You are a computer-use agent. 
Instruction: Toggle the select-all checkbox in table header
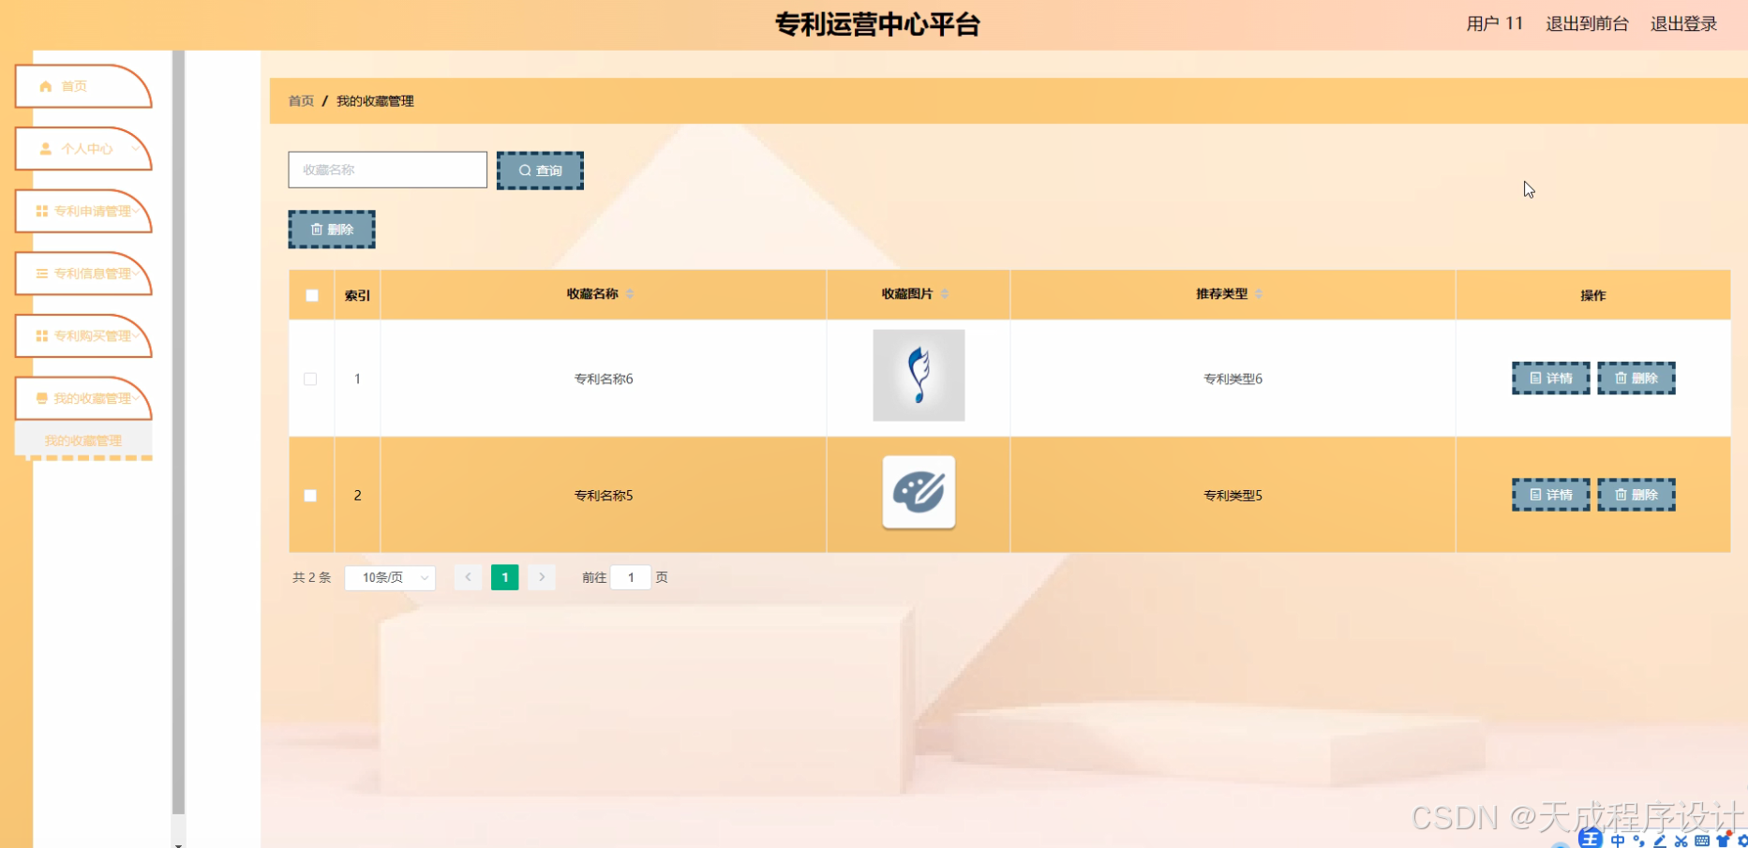coord(310,294)
